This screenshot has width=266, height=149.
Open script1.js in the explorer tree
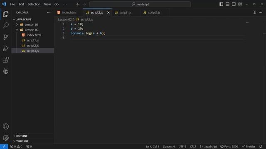coord(32,40)
